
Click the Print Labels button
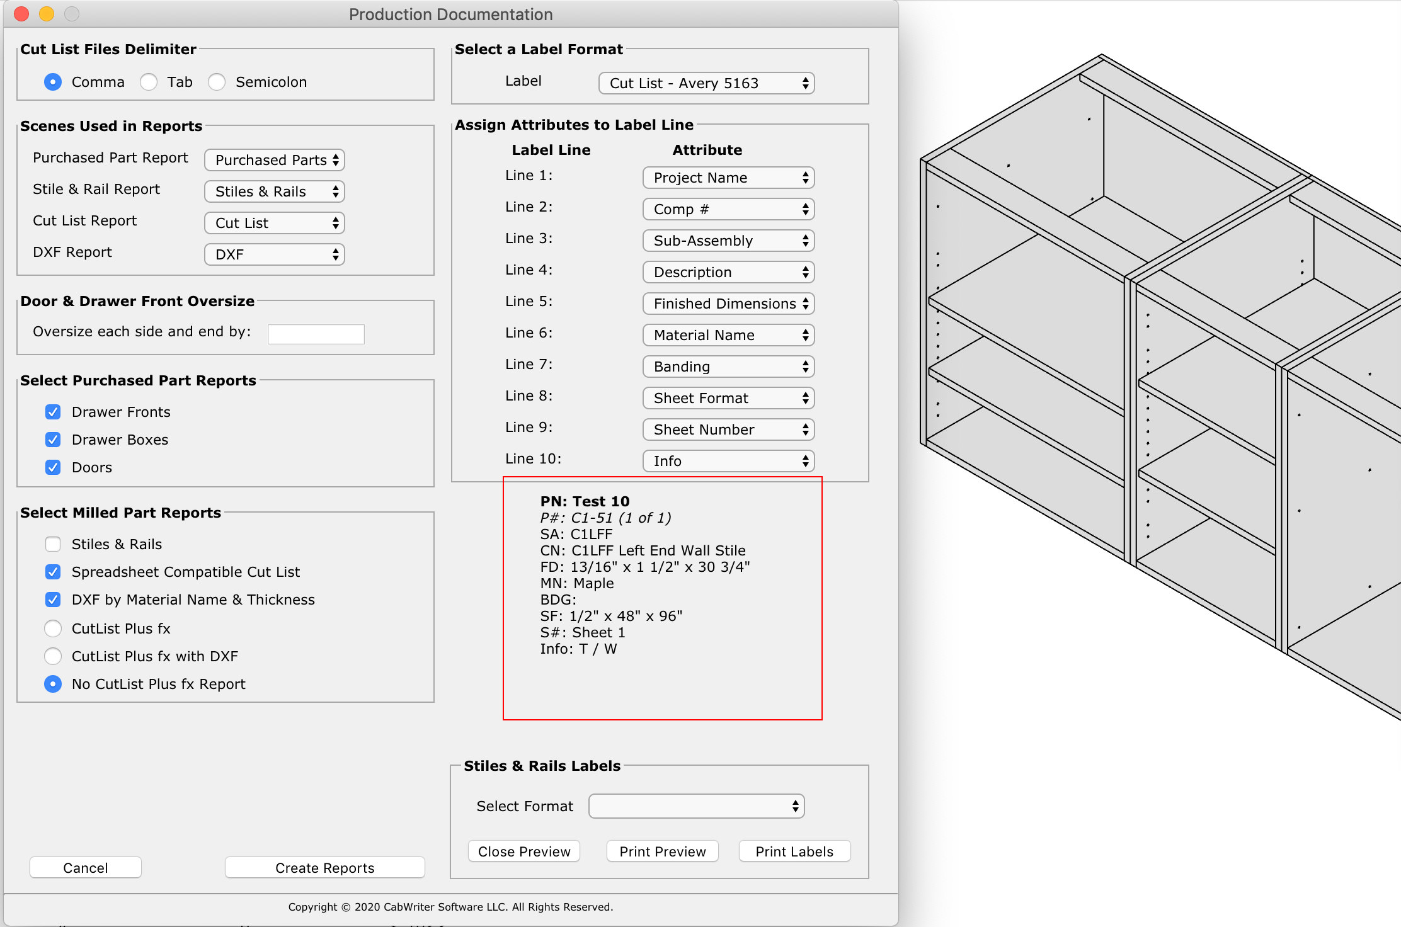pyautogui.click(x=794, y=851)
